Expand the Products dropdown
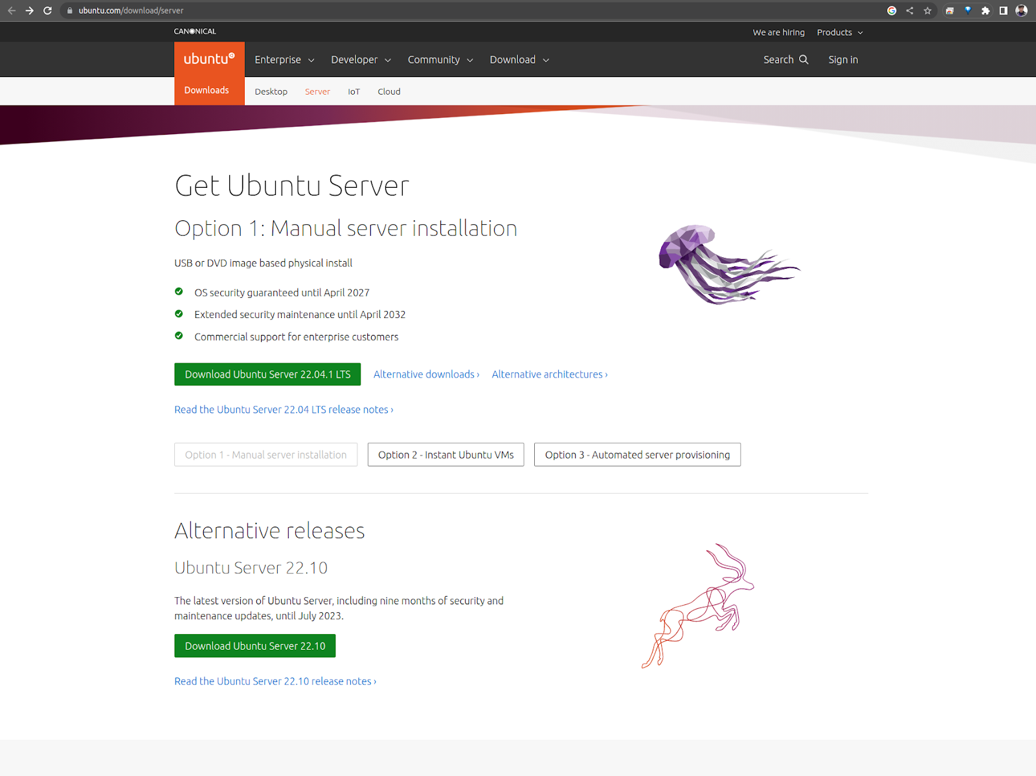 840,32
